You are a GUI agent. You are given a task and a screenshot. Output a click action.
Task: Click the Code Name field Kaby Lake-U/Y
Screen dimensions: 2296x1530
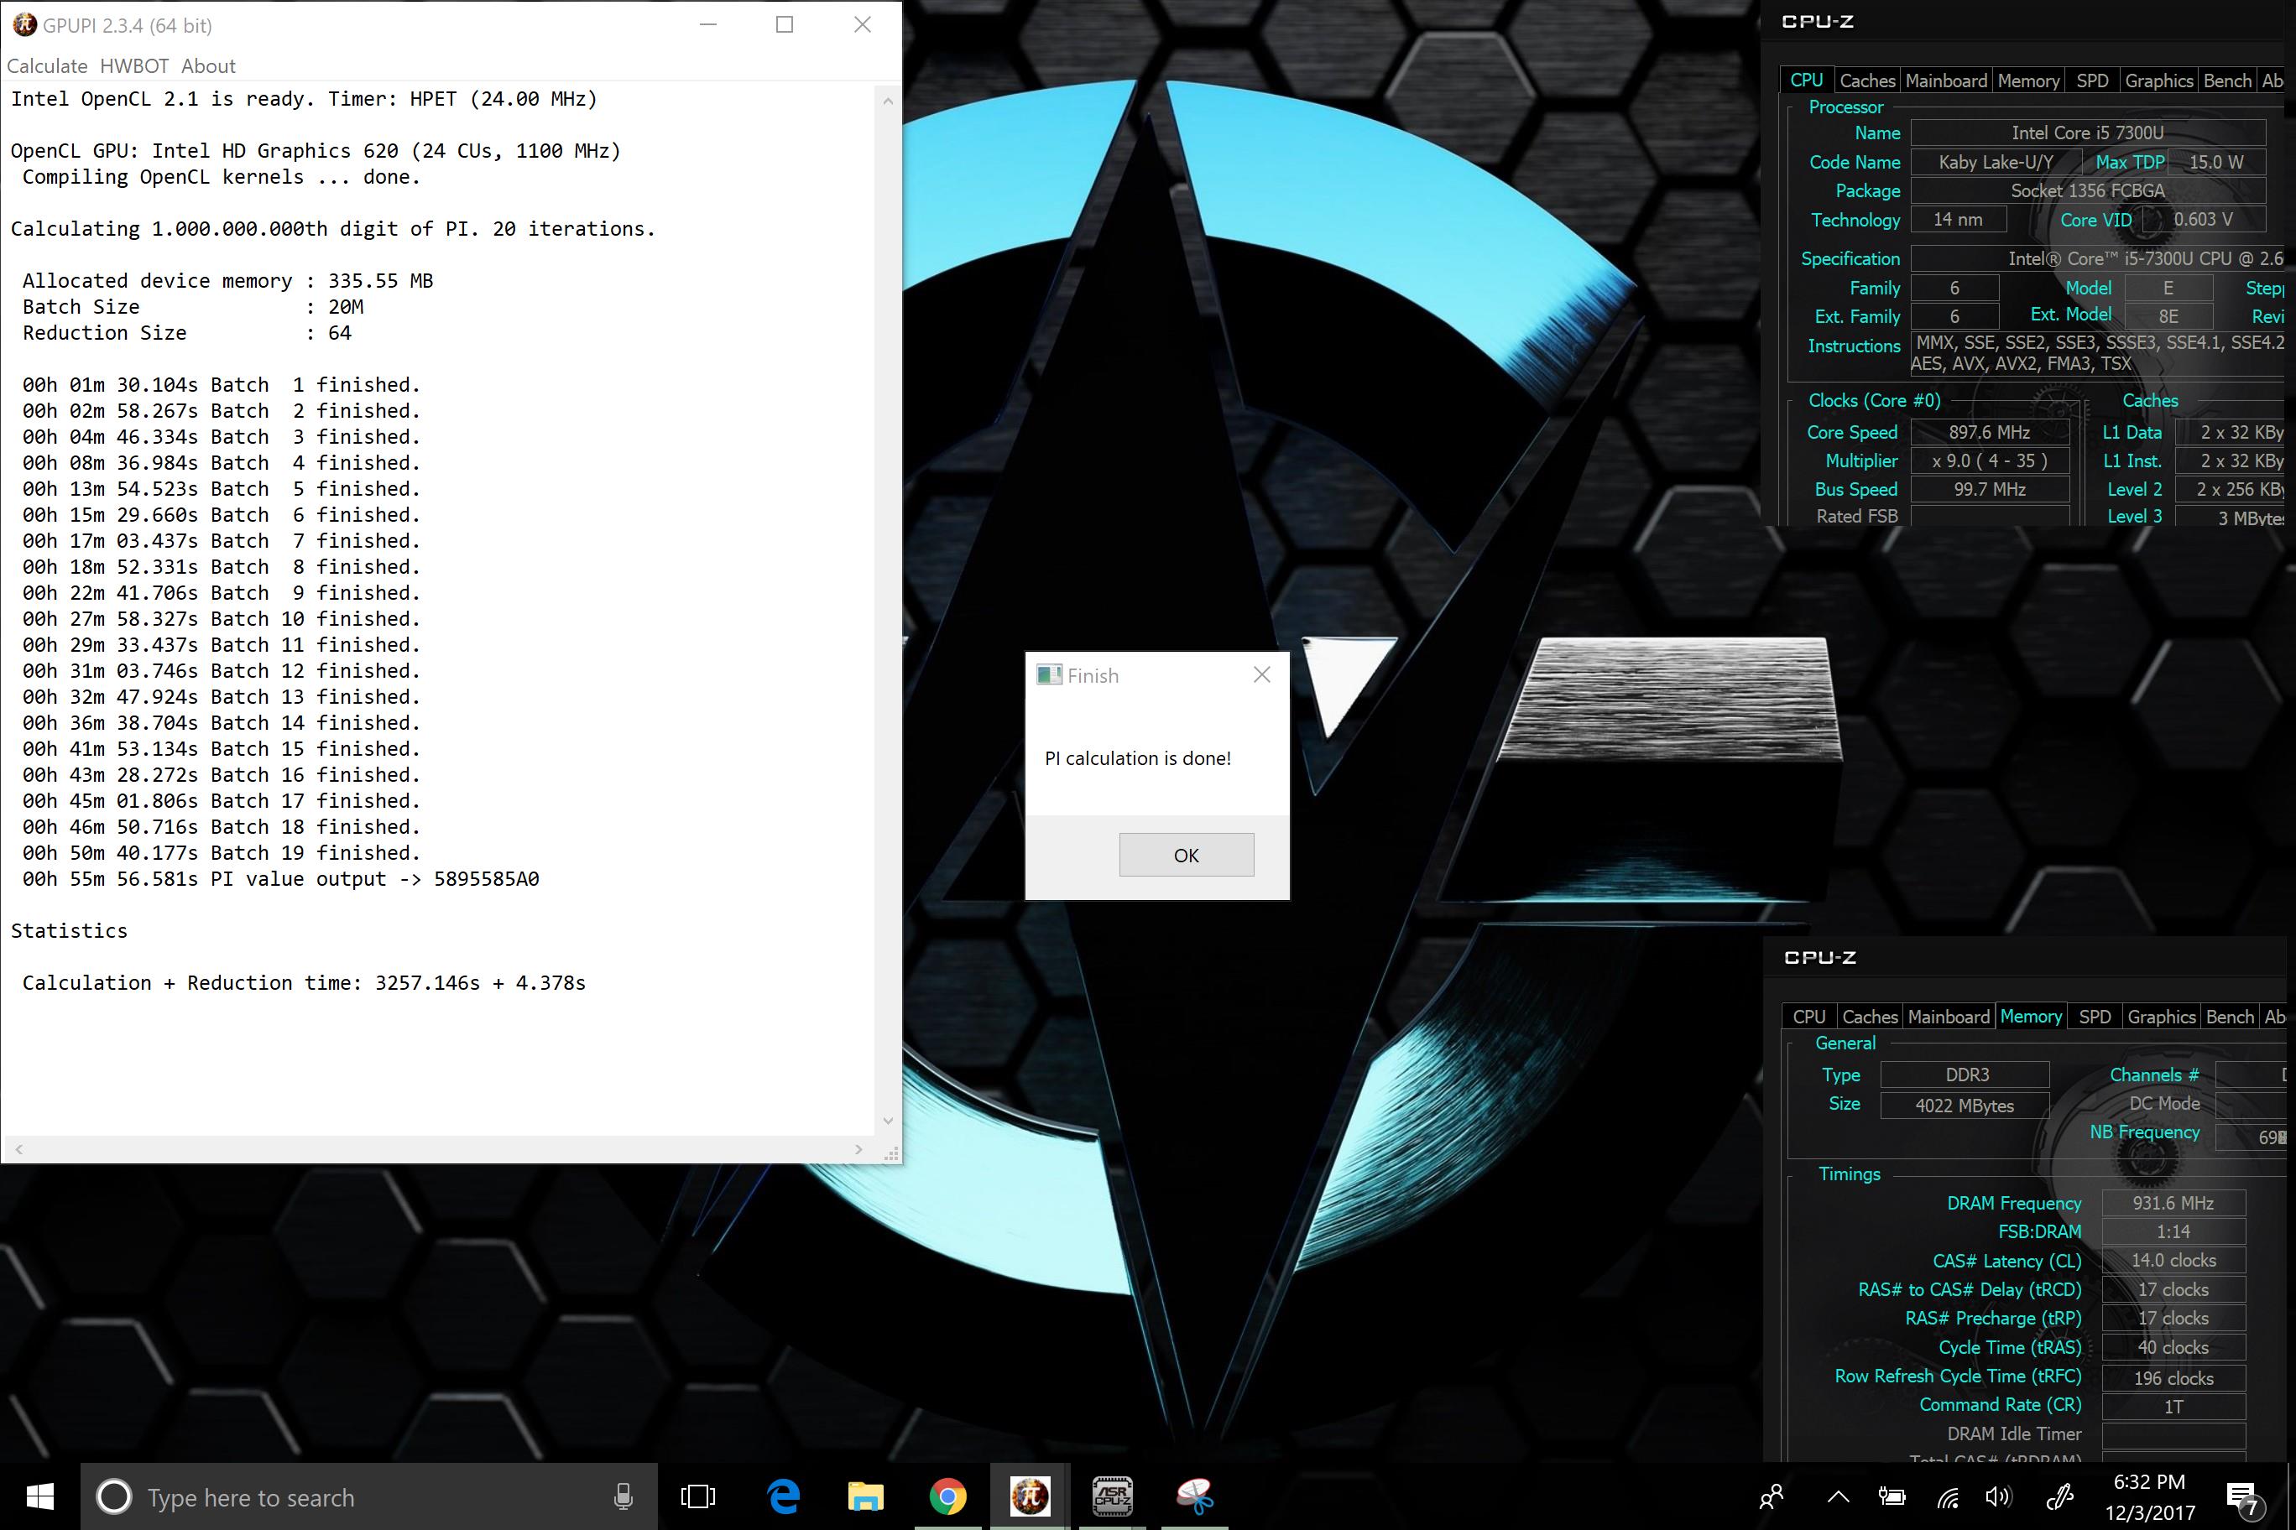coord(1995,162)
